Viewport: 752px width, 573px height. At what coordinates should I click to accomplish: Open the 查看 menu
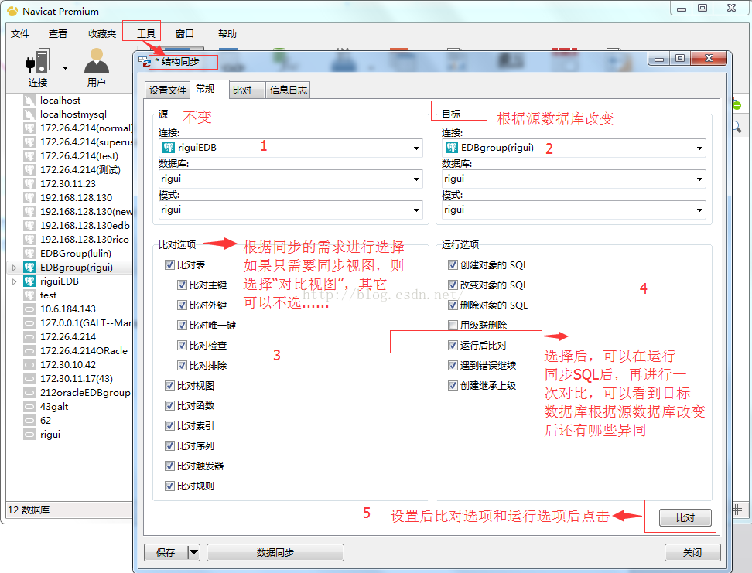pos(58,33)
